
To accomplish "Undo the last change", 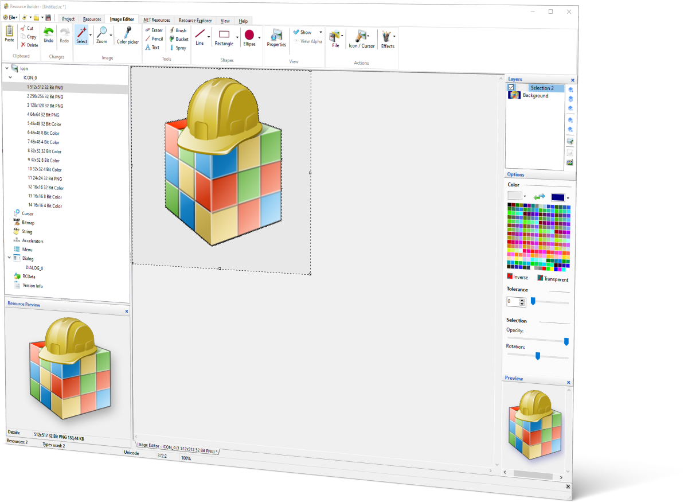I will tap(49, 34).
